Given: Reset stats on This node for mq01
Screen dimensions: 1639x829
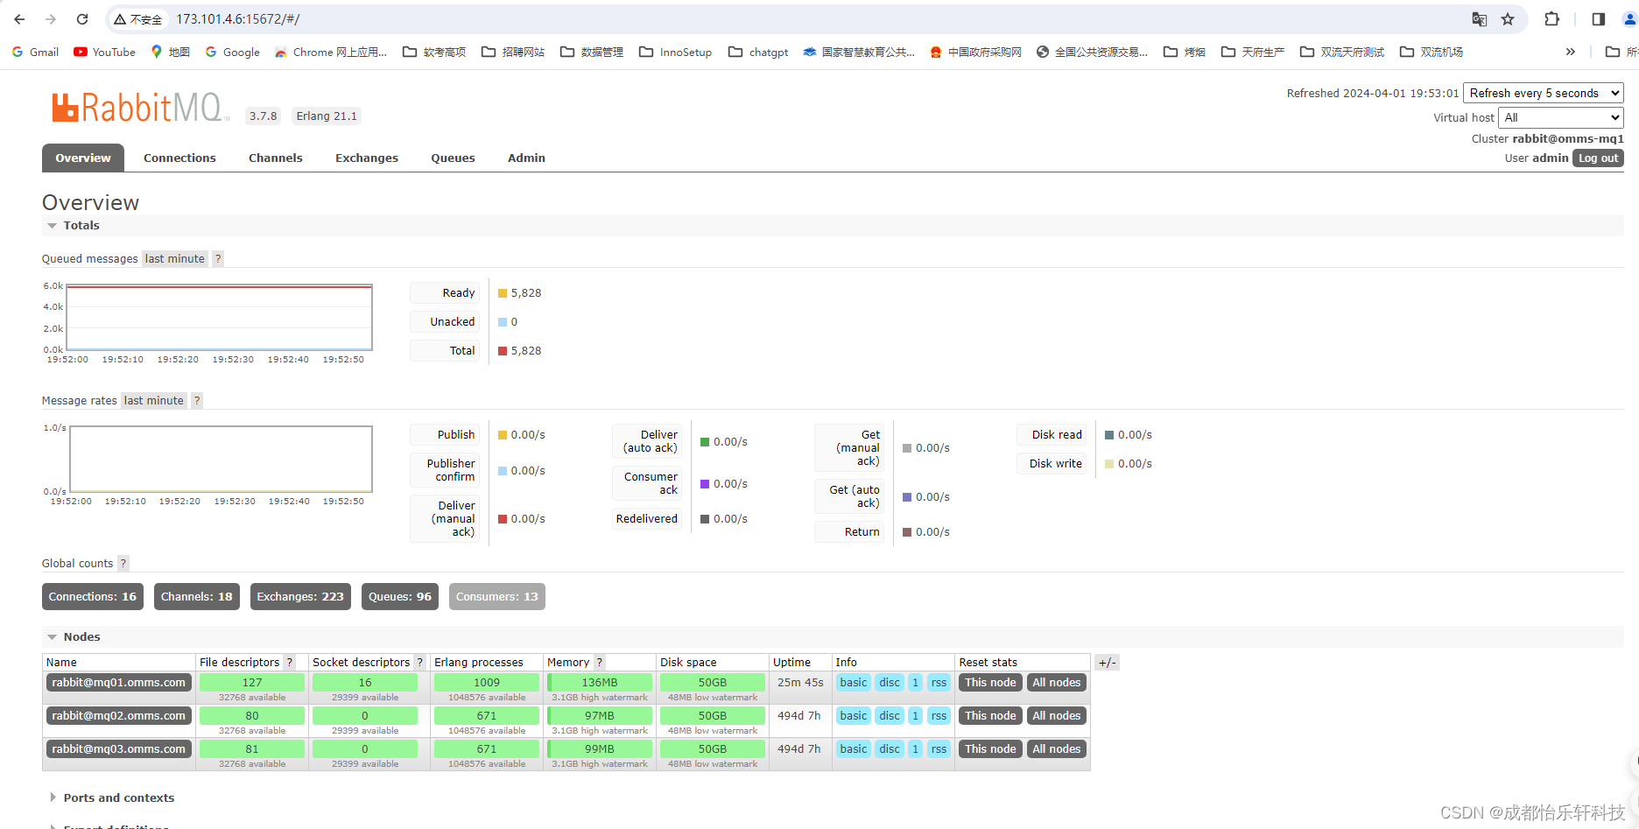Looking at the screenshot, I should pyautogui.click(x=990, y=682).
